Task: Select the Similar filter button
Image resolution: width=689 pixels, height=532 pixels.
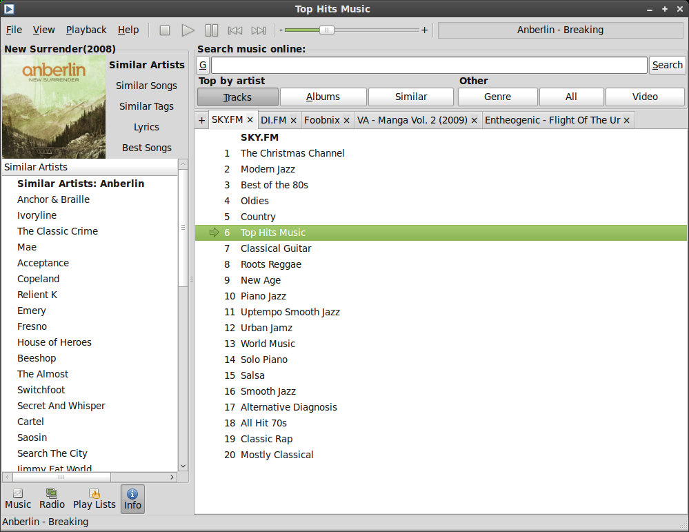Action: coord(411,97)
